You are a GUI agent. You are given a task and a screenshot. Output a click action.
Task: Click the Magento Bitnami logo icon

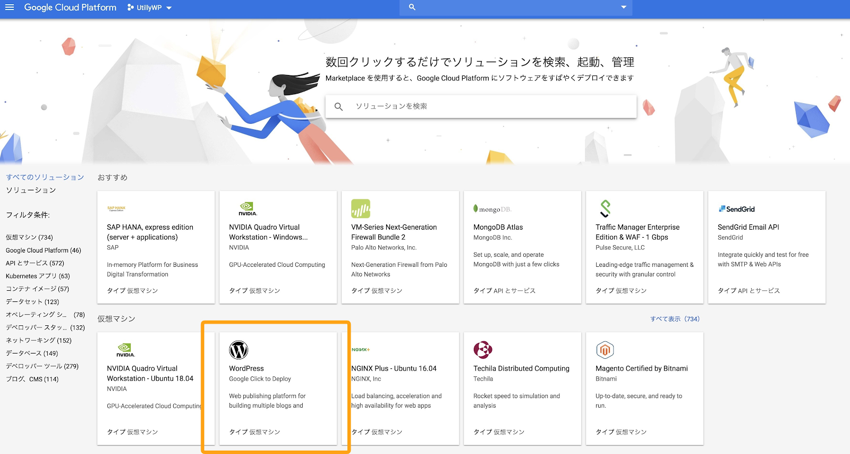click(x=605, y=350)
